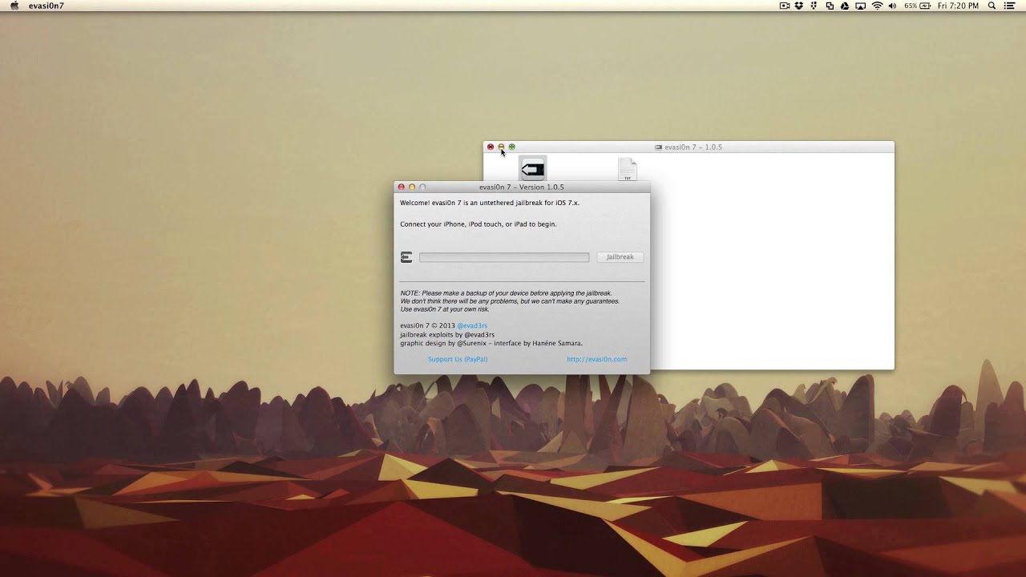Click the NOTE backup warning text
The image size is (1026, 577).
[510, 301]
